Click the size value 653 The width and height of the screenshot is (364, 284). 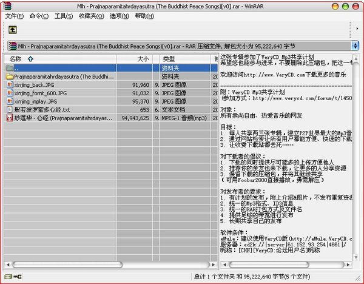coord(144,110)
